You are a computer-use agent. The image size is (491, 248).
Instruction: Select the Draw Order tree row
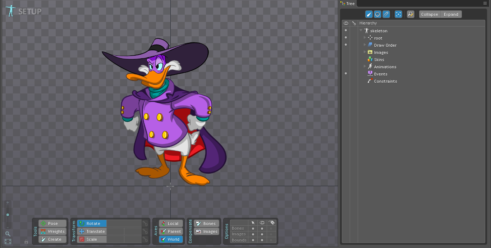422,45
